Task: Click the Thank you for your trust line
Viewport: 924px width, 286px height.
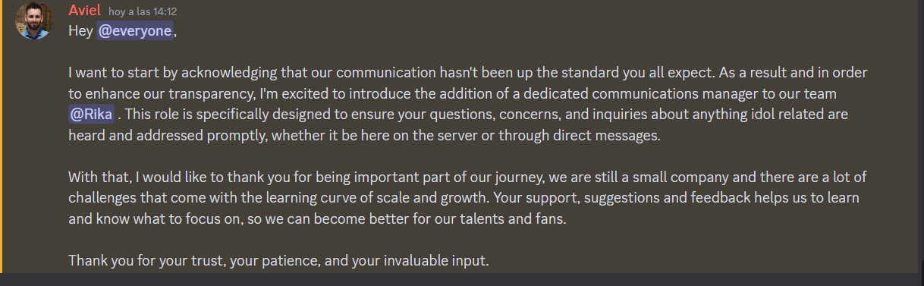Action: [x=278, y=260]
